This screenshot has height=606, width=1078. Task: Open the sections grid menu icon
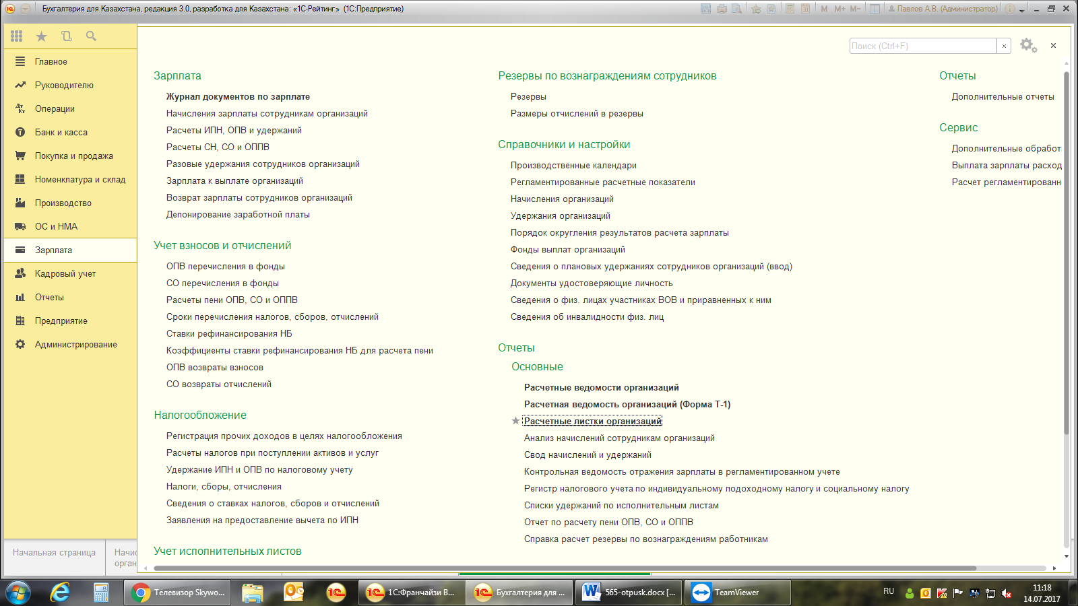(17, 36)
